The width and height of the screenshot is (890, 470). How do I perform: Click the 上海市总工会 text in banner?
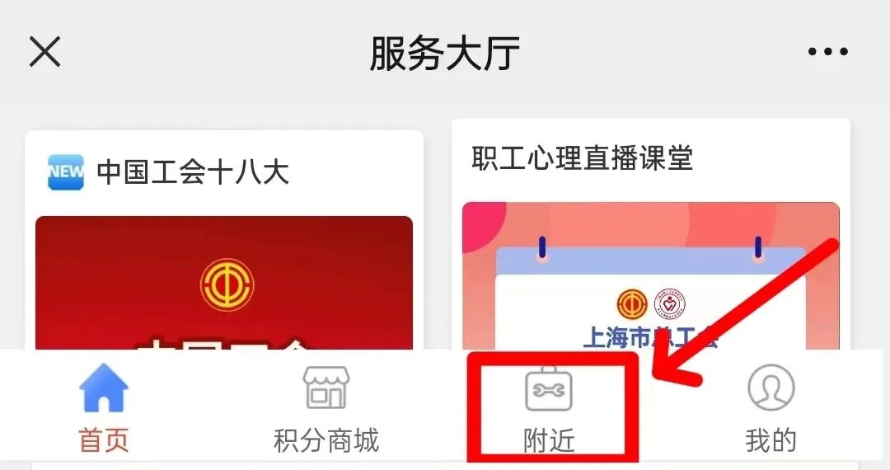click(650, 338)
